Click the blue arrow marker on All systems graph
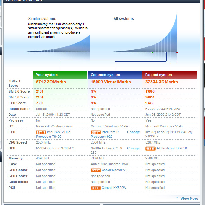Viewport: 205px width, 205px height. 166,53
